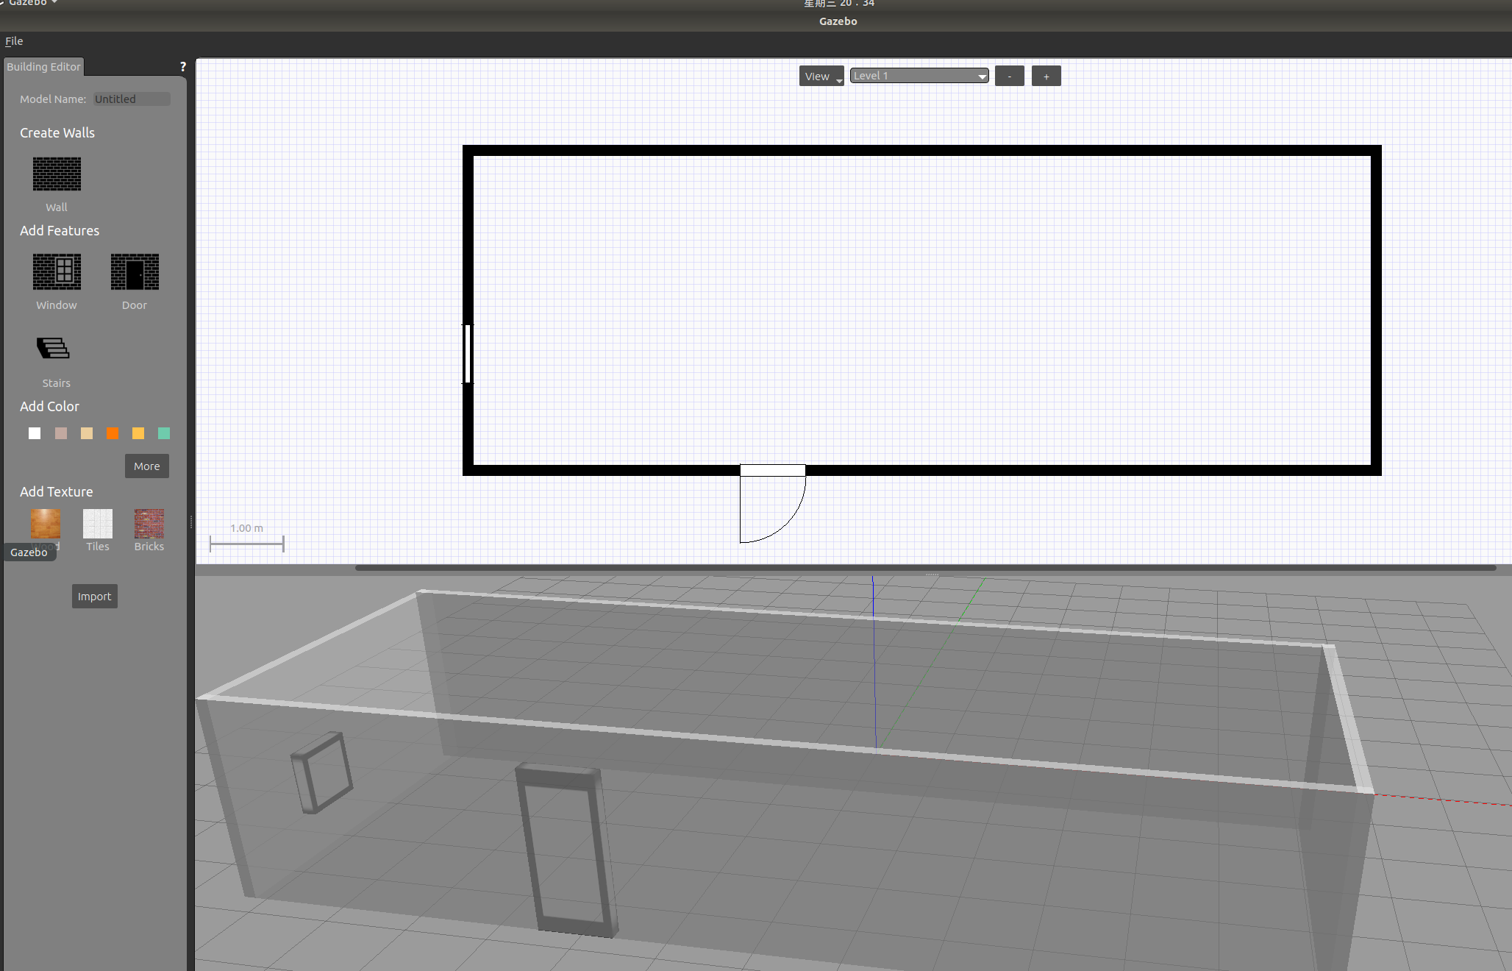Select the Wall creation tool icon
This screenshot has height=971, width=1512.
[x=57, y=174]
